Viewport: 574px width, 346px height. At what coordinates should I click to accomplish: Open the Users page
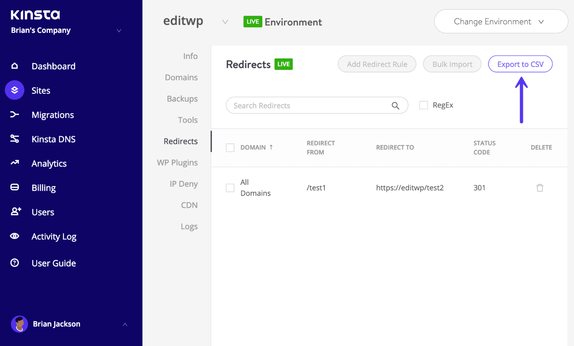[x=43, y=212]
